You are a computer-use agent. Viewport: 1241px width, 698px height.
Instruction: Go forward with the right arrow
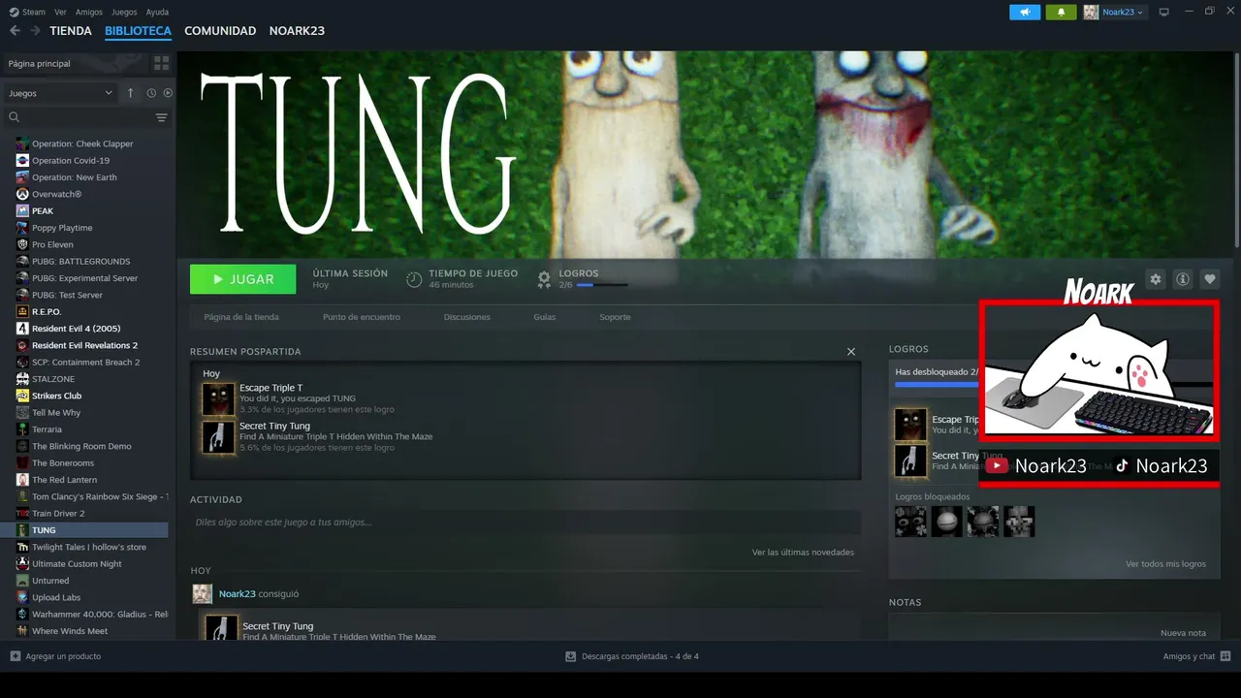(x=36, y=31)
